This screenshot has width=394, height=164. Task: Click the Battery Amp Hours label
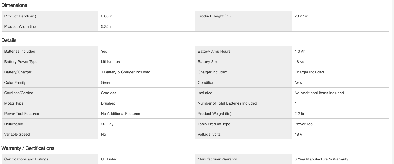click(214, 51)
